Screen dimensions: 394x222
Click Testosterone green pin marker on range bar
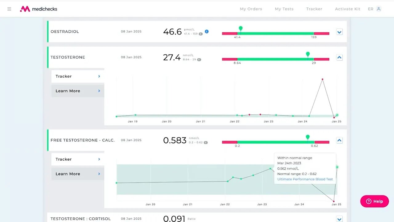(308, 55)
